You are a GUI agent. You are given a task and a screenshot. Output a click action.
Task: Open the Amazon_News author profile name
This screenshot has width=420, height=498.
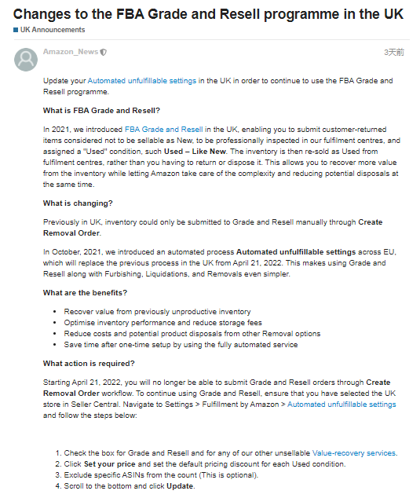(71, 52)
